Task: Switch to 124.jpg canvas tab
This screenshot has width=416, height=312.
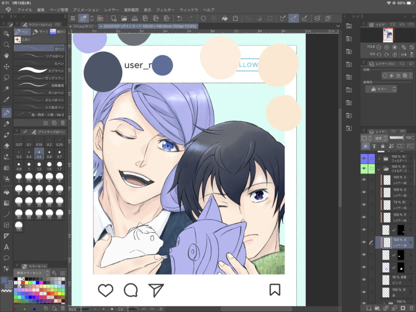Action: click(x=83, y=26)
